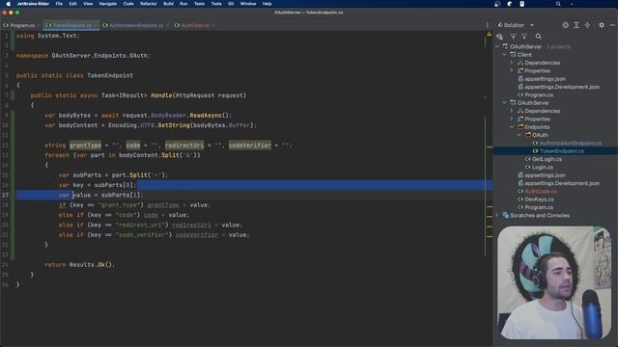
Task: Click the OAuth folder icon
Action: (528, 135)
